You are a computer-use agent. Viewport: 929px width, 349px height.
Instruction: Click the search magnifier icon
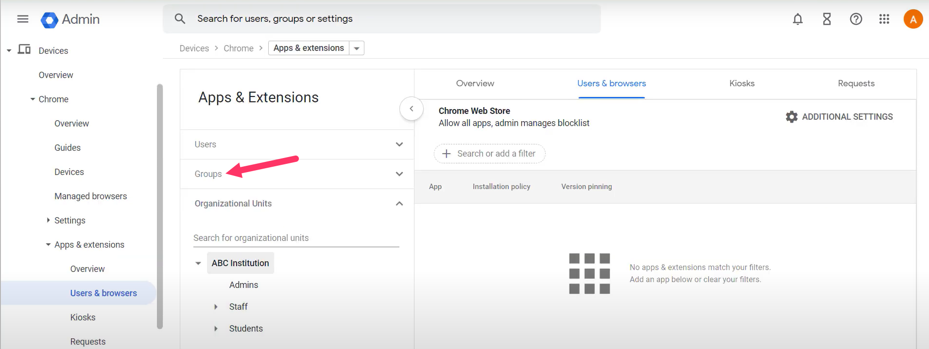coord(180,19)
